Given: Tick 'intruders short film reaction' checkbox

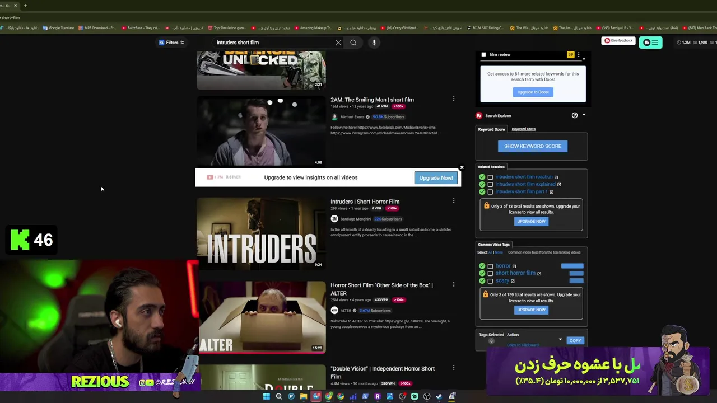Looking at the screenshot, I should [490, 177].
